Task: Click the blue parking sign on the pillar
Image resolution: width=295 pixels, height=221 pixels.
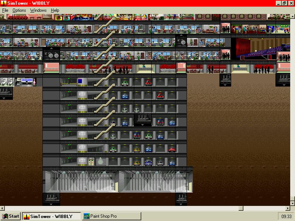Action: coord(80,81)
